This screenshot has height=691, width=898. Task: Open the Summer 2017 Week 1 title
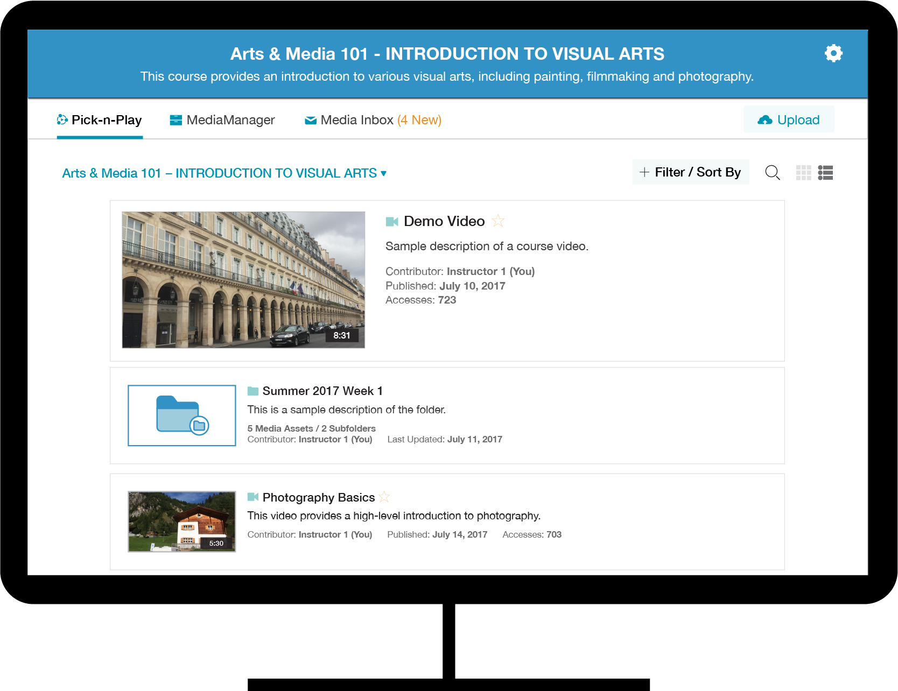tap(322, 391)
